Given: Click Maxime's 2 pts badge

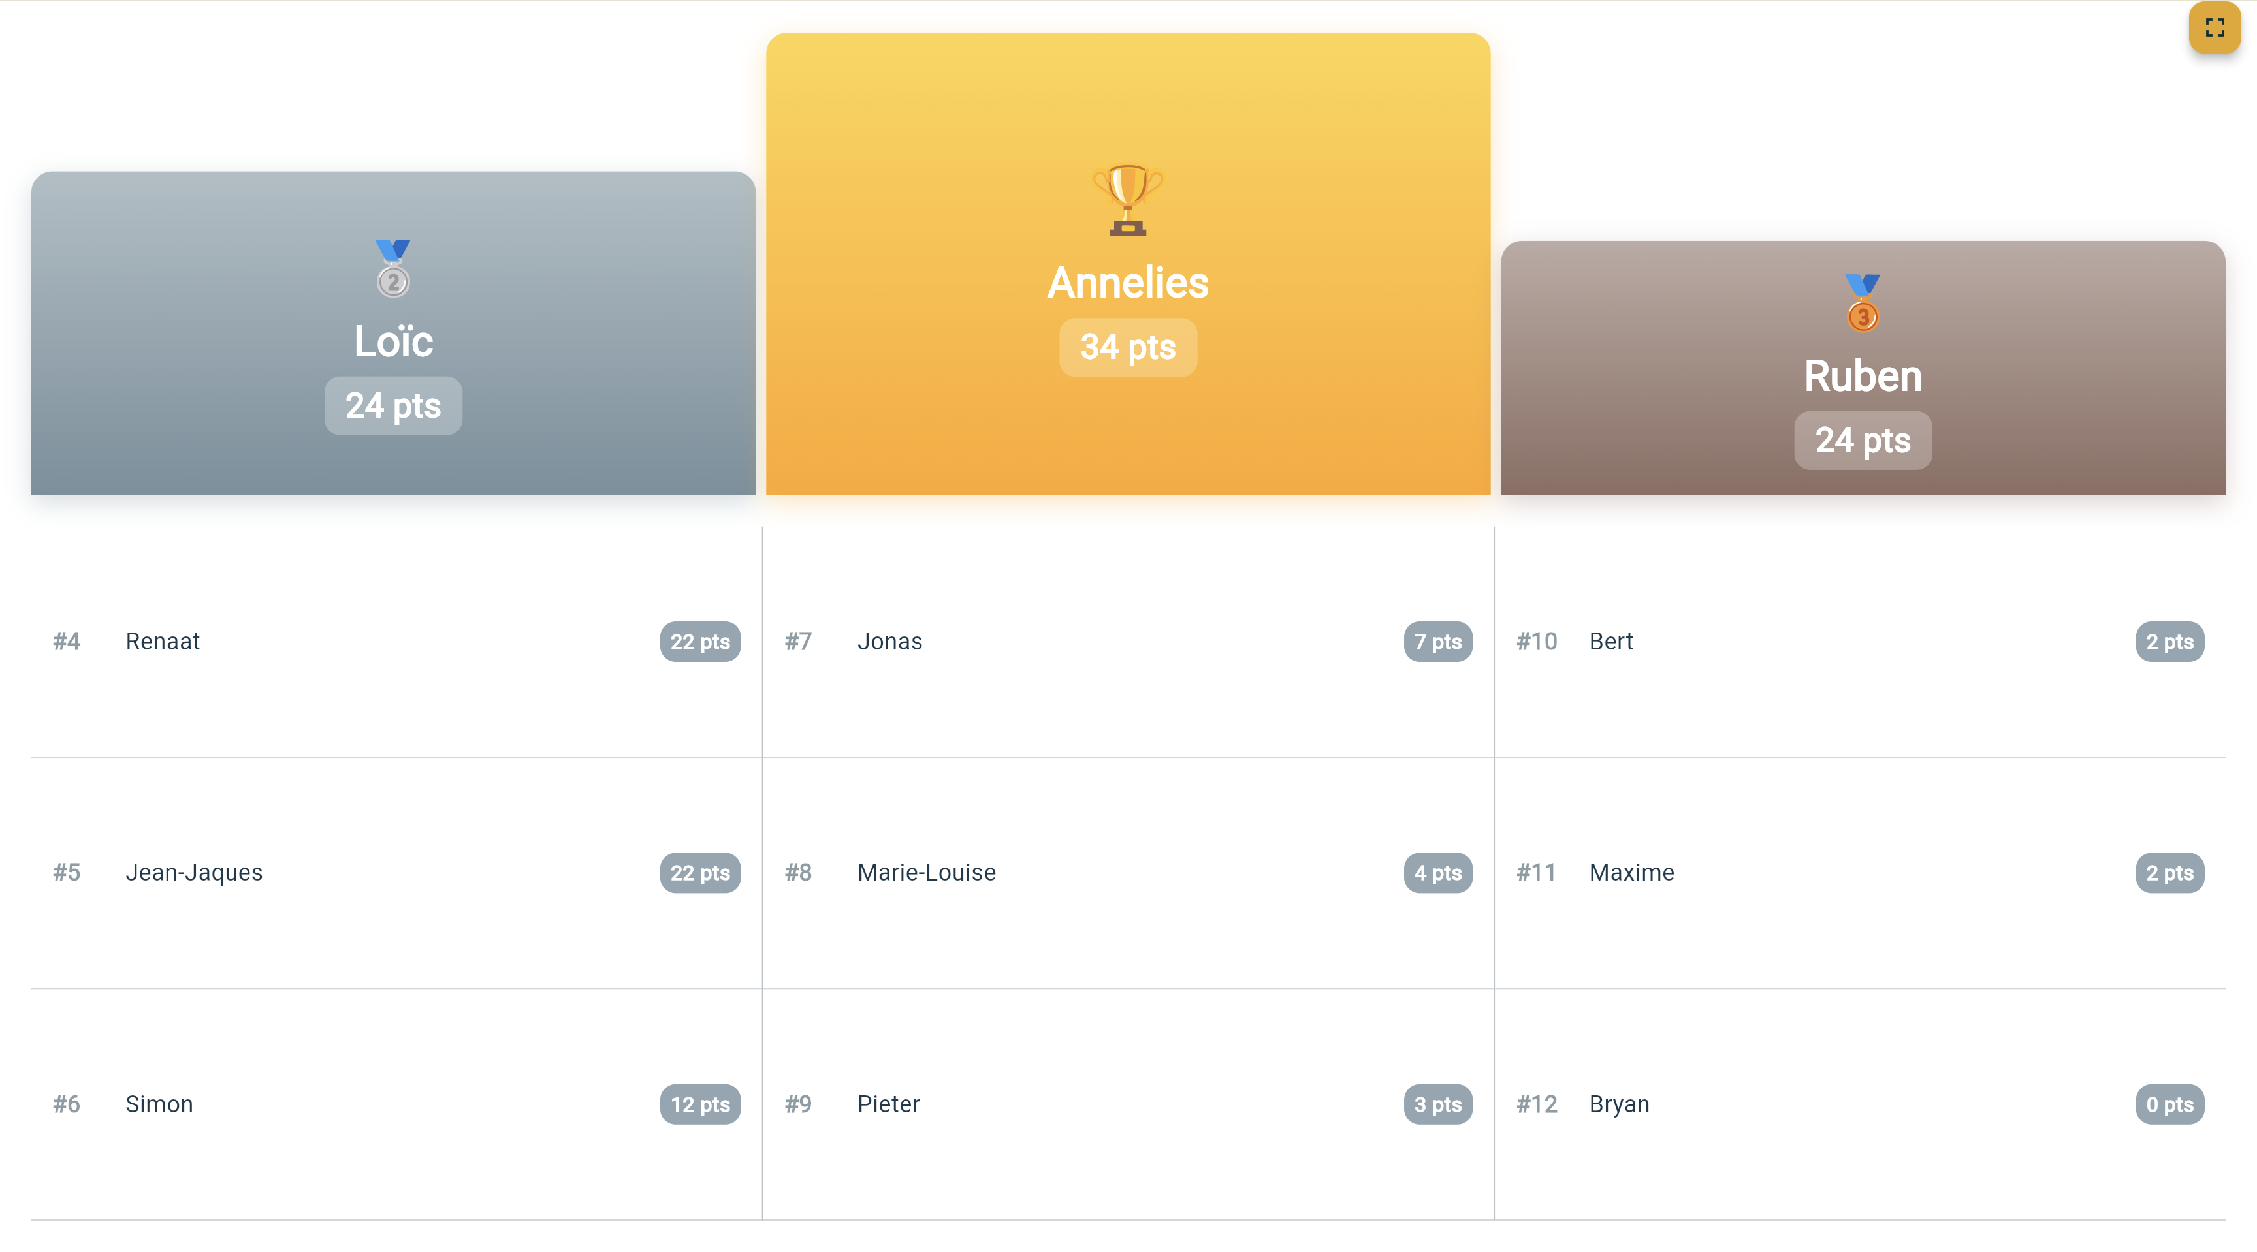Looking at the screenshot, I should (x=2168, y=873).
